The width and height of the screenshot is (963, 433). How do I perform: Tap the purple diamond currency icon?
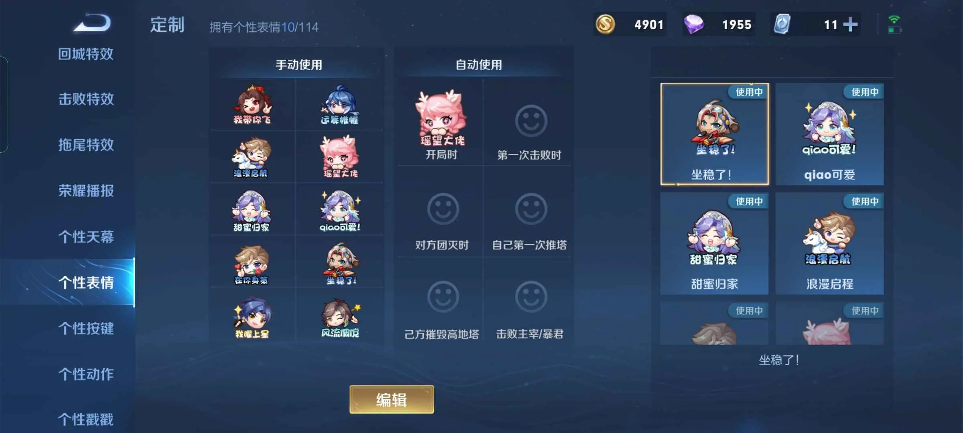pos(694,24)
